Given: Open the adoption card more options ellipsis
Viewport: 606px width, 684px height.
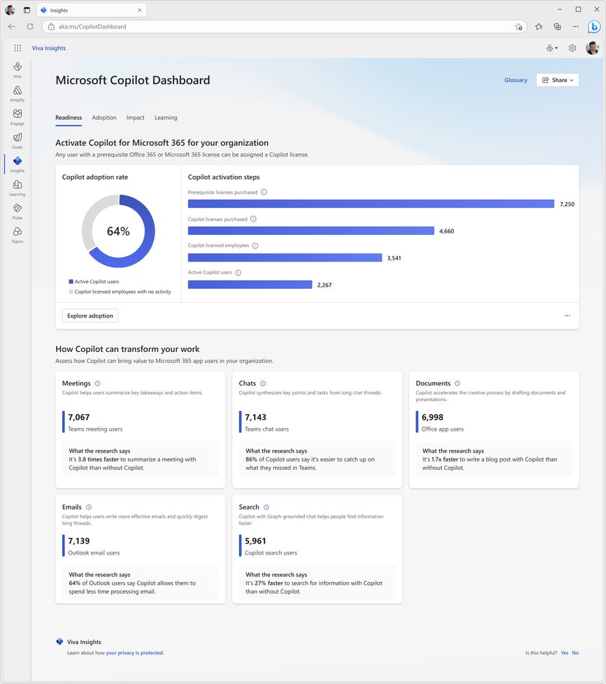Looking at the screenshot, I should [x=567, y=316].
